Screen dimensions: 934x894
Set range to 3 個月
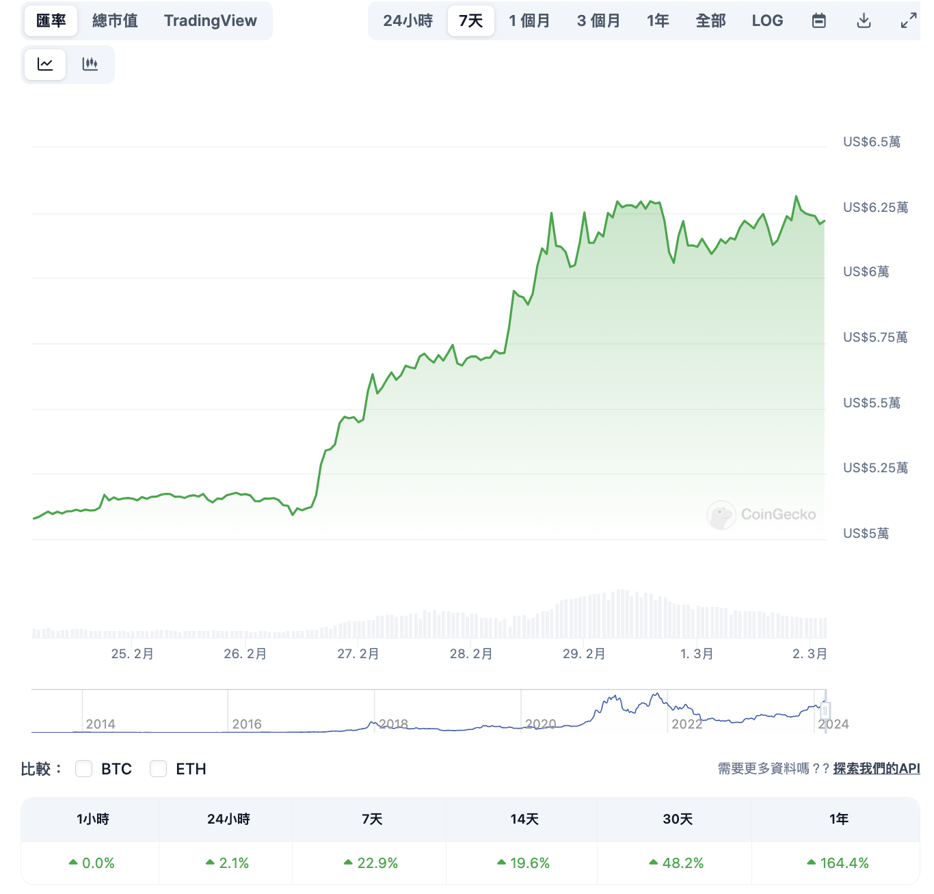pos(598,21)
